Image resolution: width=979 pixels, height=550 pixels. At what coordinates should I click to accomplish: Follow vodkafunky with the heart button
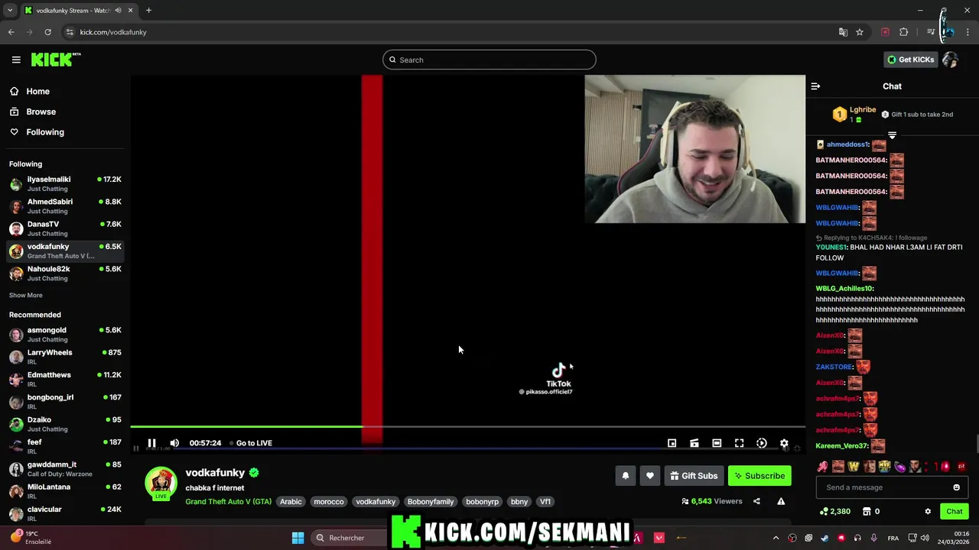click(650, 476)
